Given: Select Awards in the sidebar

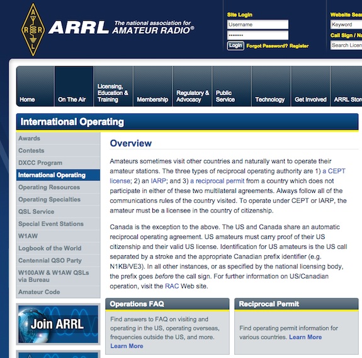Looking at the screenshot, I should 58,139.
